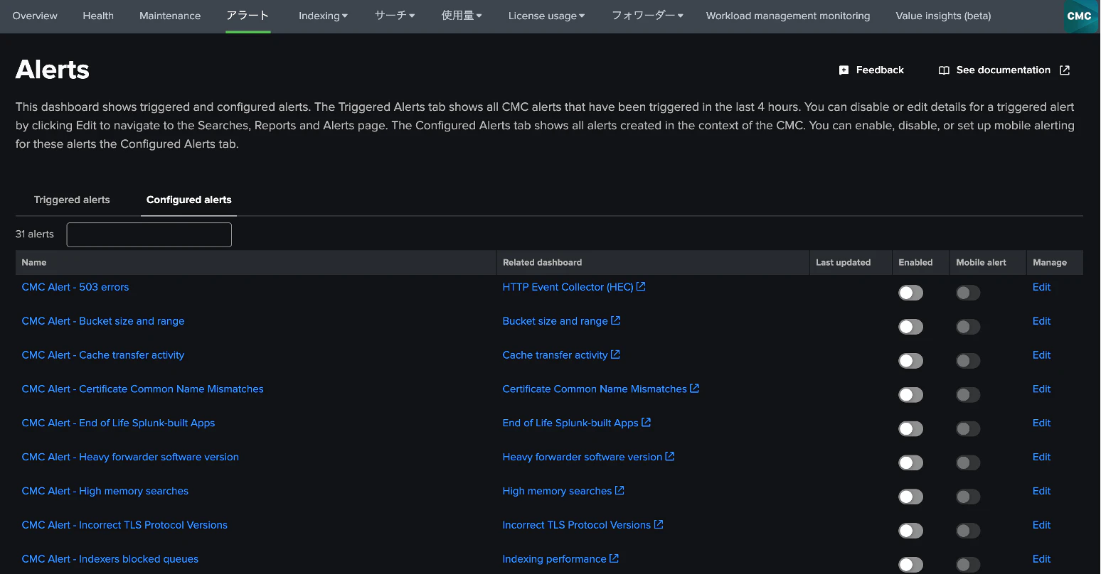Open CMC Alert - End of Life Splunk-built Apps
This screenshot has width=1101, height=574.
point(118,423)
